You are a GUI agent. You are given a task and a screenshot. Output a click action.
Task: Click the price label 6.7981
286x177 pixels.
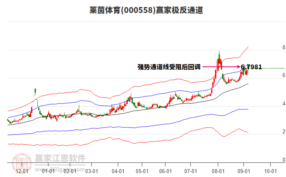click(x=251, y=67)
